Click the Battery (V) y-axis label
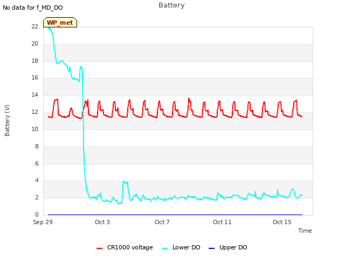345x258 pixels. [7, 120]
